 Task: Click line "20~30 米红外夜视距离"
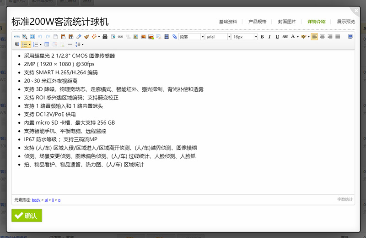[51, 81]
